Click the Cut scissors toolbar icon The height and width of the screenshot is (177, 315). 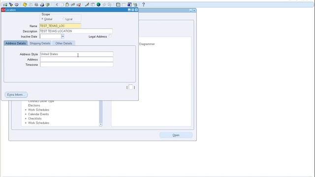[57, 4]
